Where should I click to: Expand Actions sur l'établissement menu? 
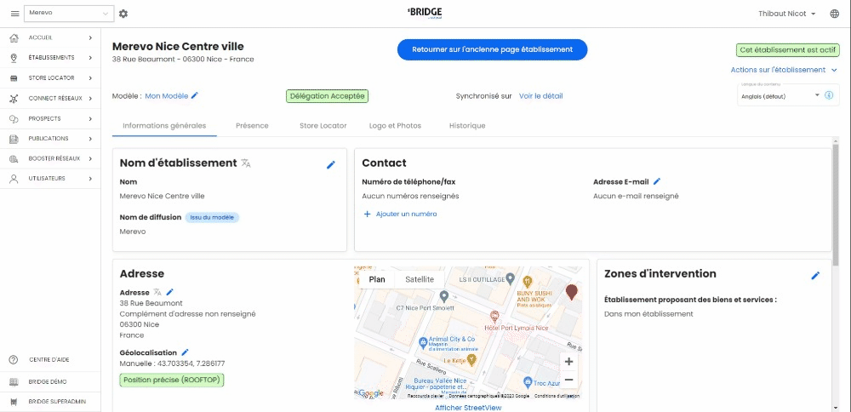point(785,70)
